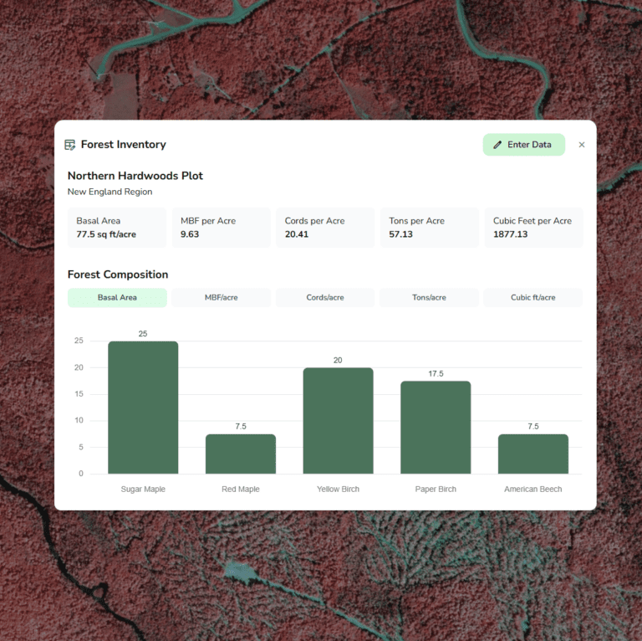
Task: Click the Yellow Birch chart bar
Action: point(338,421)
